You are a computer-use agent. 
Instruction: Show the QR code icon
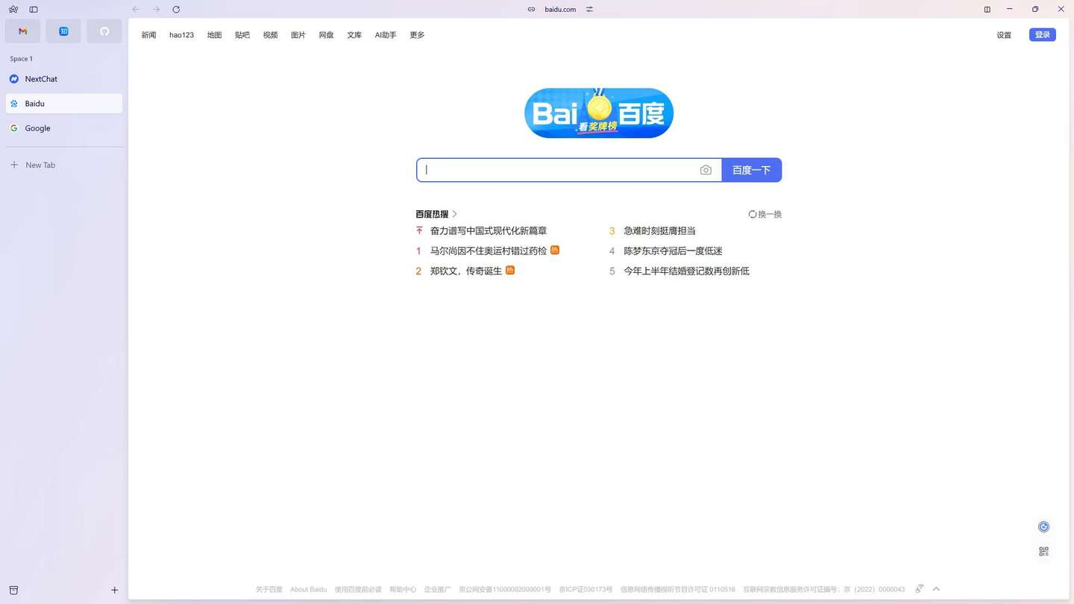1044,552
